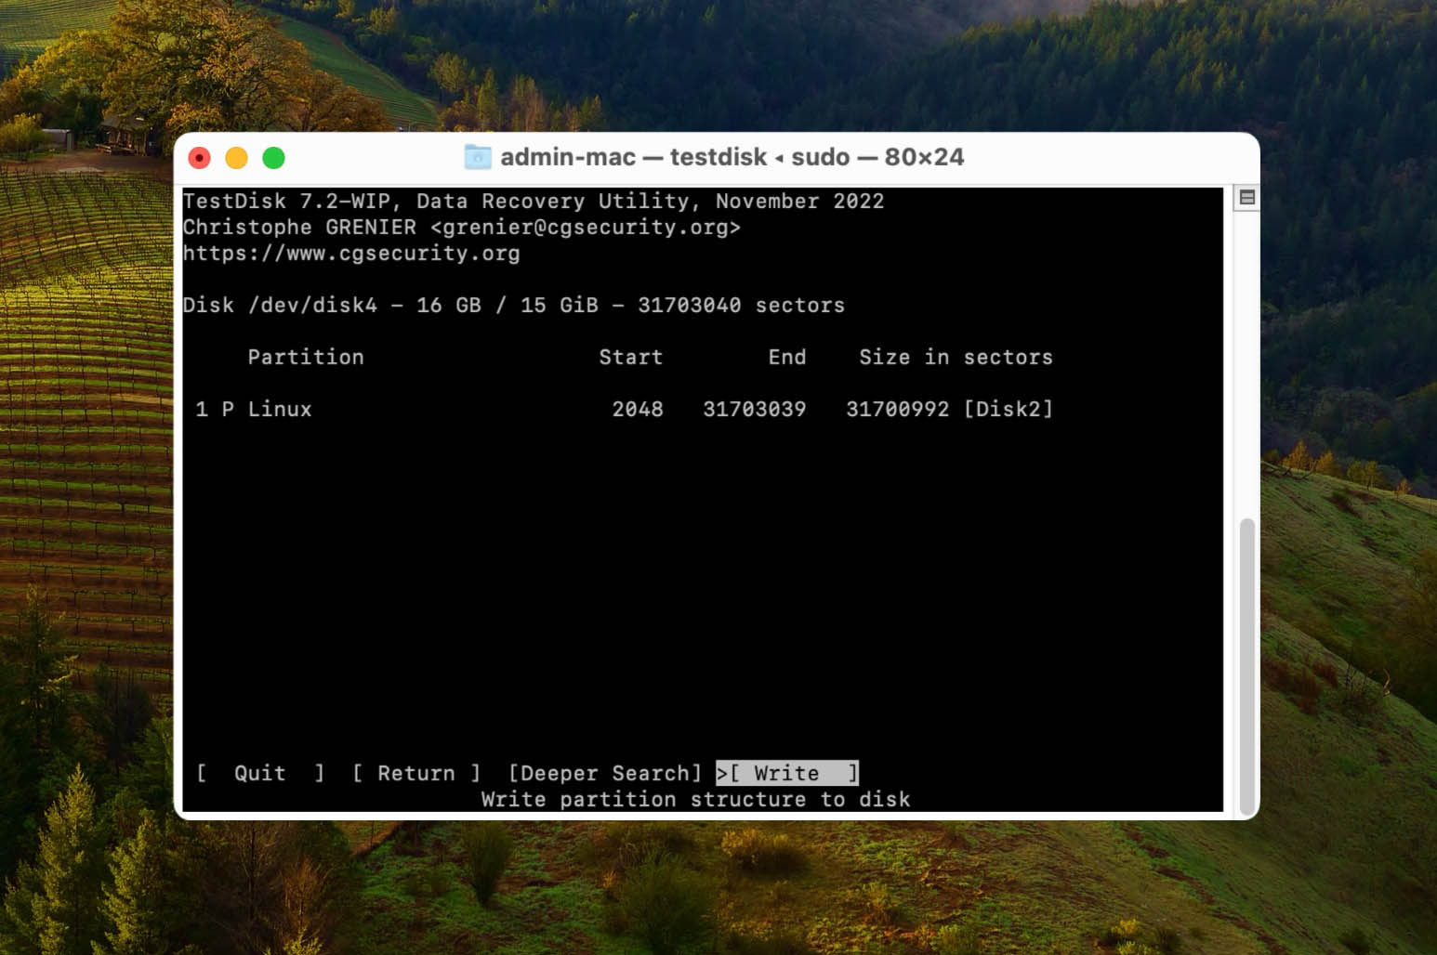Click the [Disk2] partition label
Image resolution: width=1437 pixels, height=955 pixels.
click(x=1010, y=409)
